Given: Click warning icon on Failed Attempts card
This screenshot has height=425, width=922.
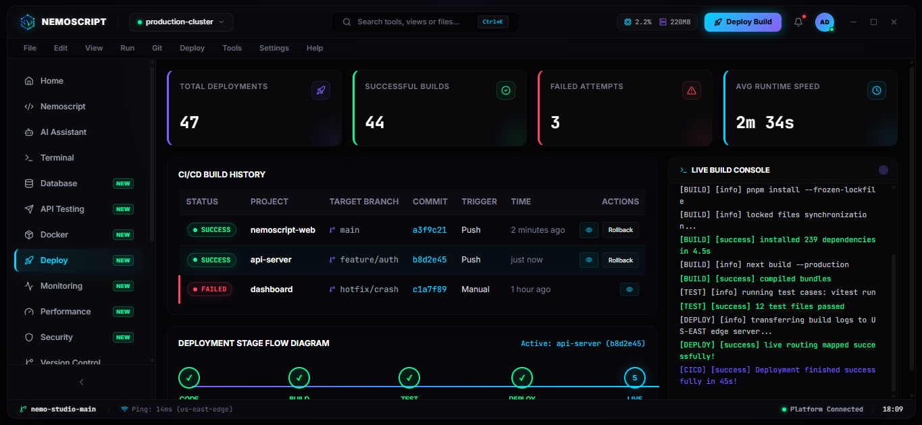Looking at the screenshot, I should (x=692, y=90).
